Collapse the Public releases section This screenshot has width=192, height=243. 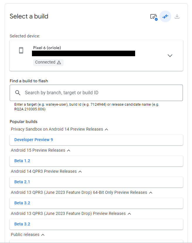[43, 235]
